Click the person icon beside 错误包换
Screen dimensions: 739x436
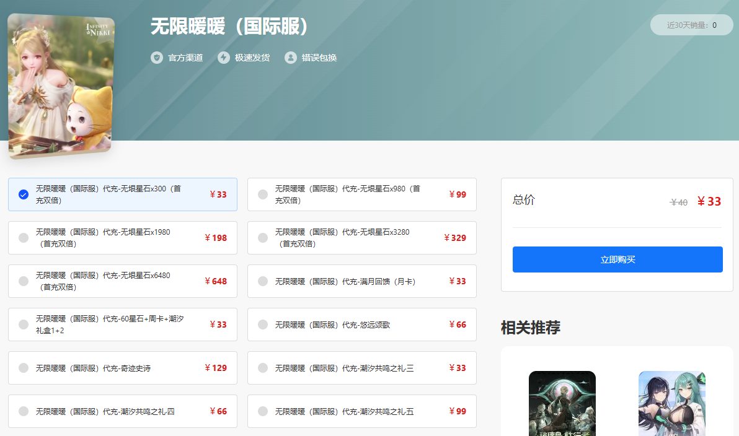tap(290, 58)
